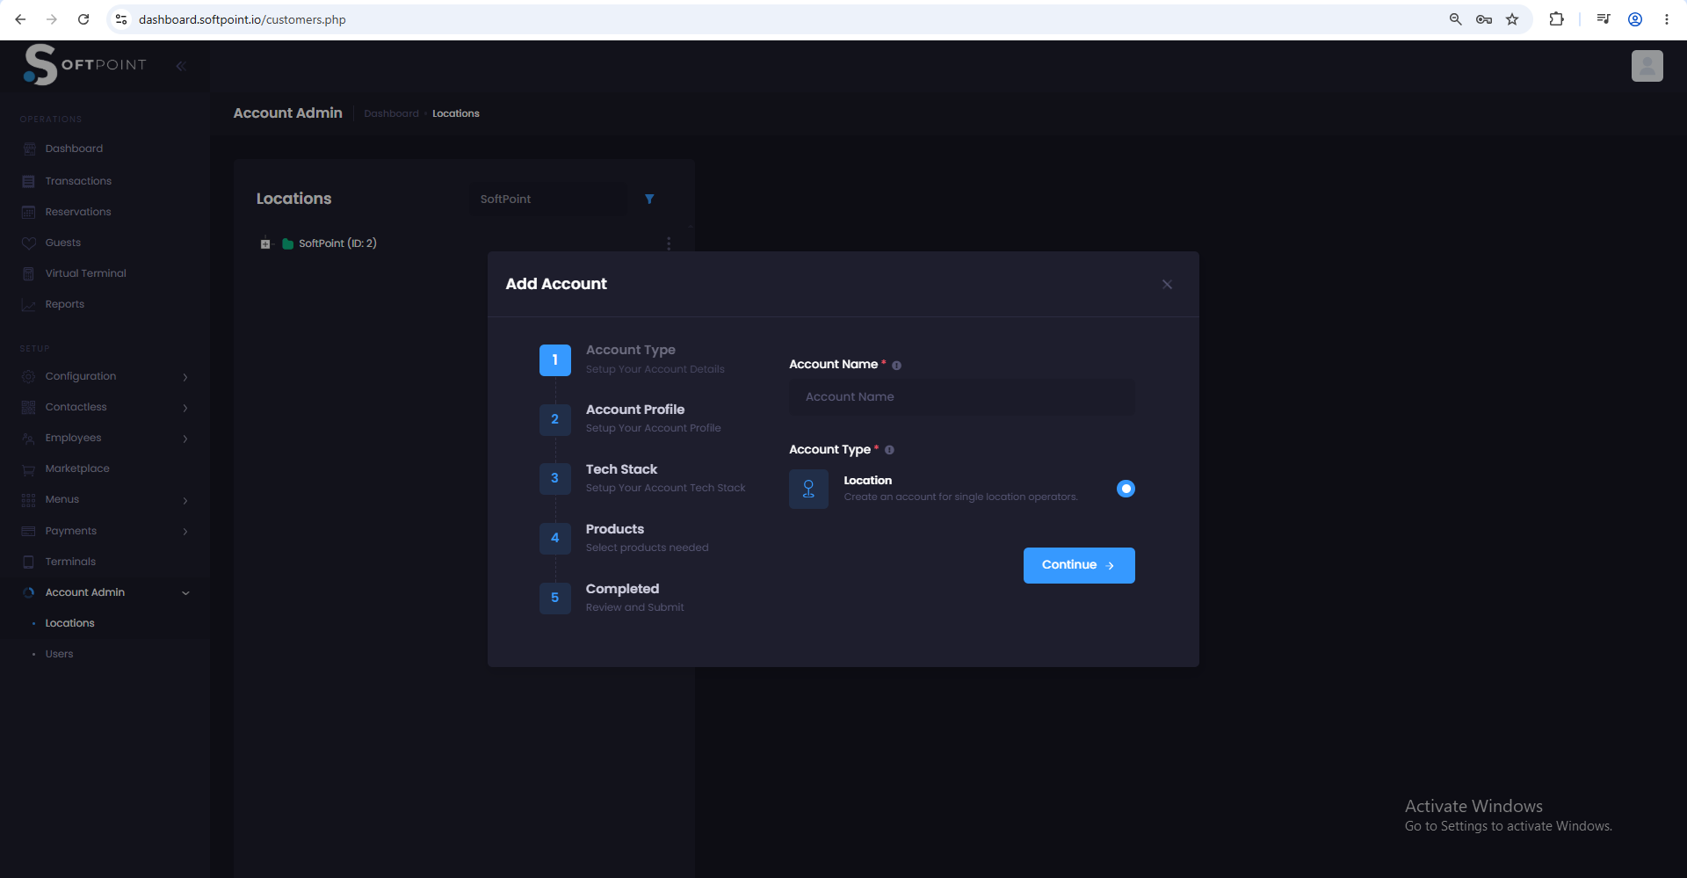
Task: Open Locations in the sidebar submenu
Action: point(69,623)
